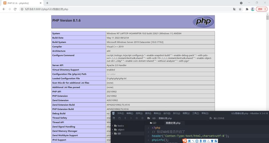Image resolution: width=269 pixels, height=143 pixels.
Task: Click the 'Apache 2.0 Handler' value cell
Action: [x=160, y=65]
